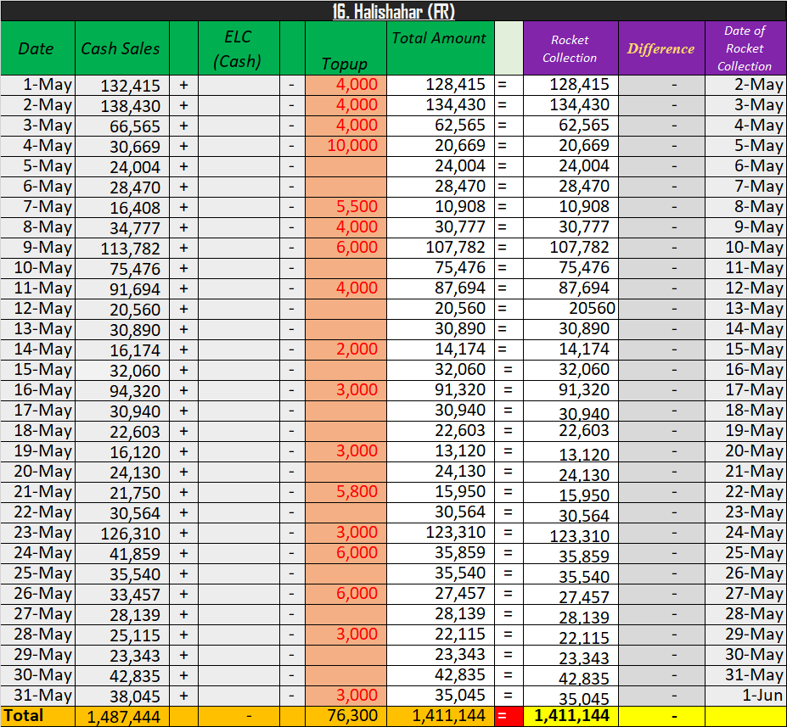Select rocket collection value 91,320

[x=571, y=390]
